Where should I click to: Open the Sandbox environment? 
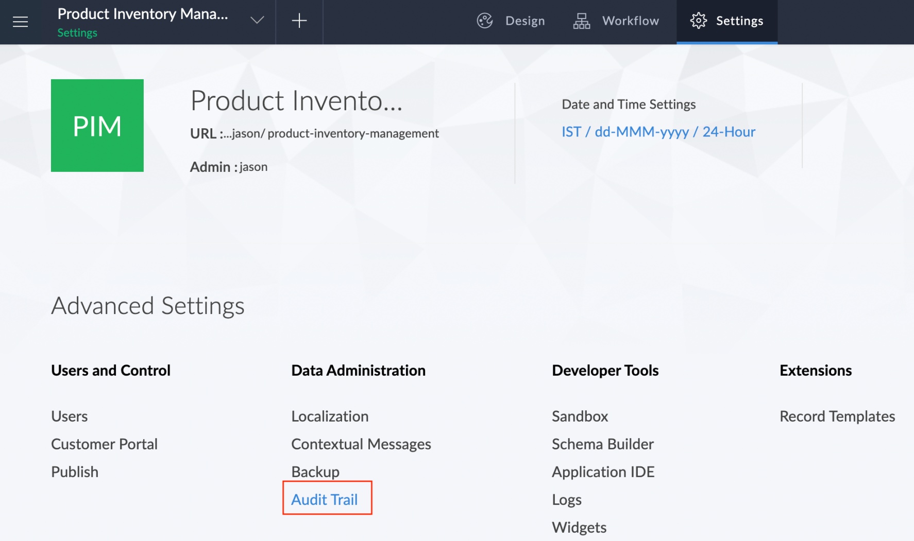point(580,416)
